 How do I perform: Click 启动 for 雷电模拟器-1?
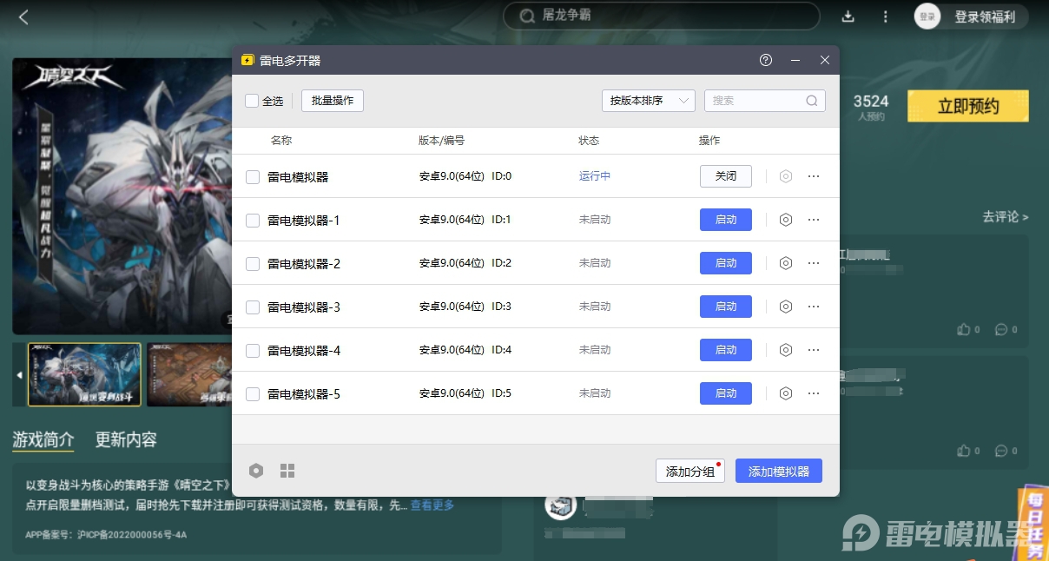tap(725, 220)
